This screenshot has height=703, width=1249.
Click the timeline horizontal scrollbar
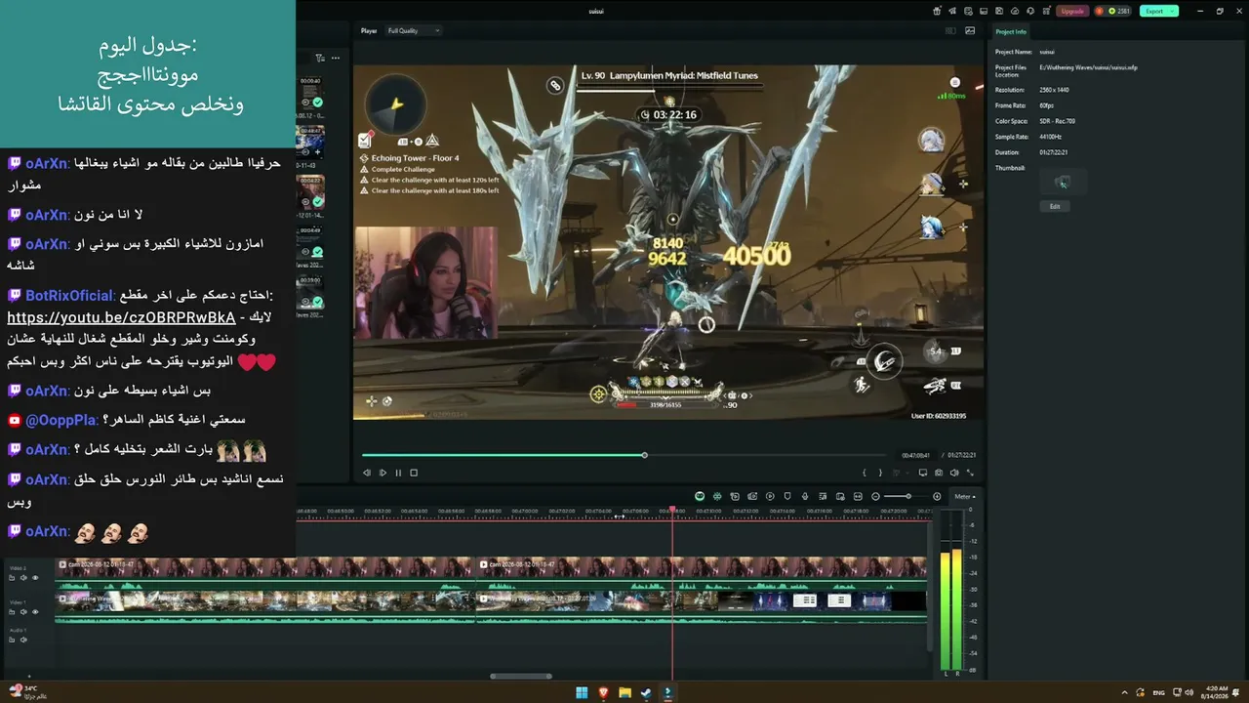pyautogui.click(x=521, y=676)
